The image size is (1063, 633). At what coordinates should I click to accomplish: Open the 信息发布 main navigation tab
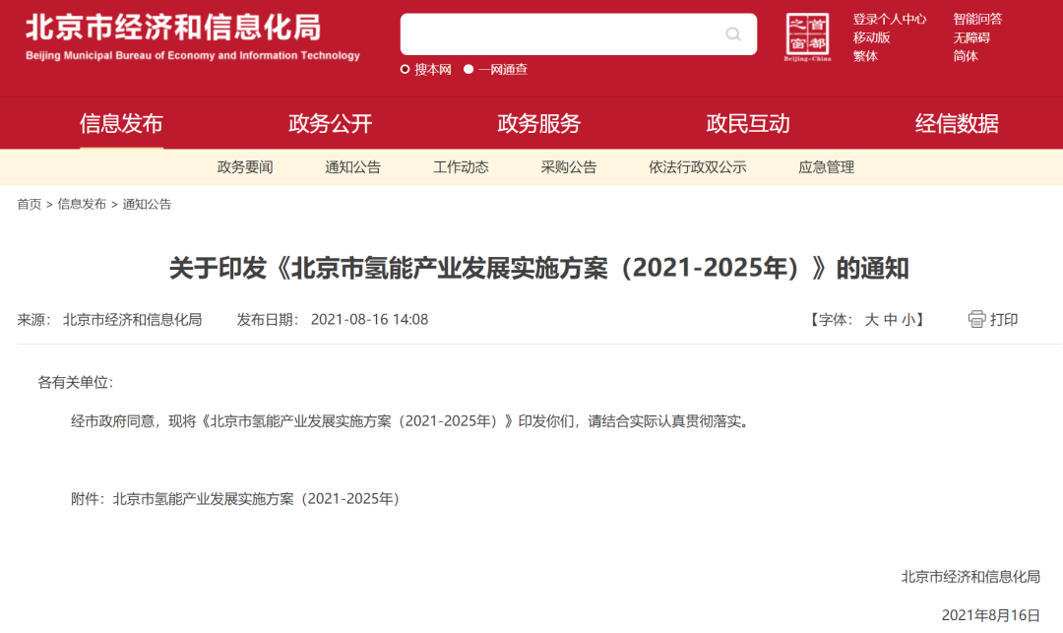pos(121,123)
